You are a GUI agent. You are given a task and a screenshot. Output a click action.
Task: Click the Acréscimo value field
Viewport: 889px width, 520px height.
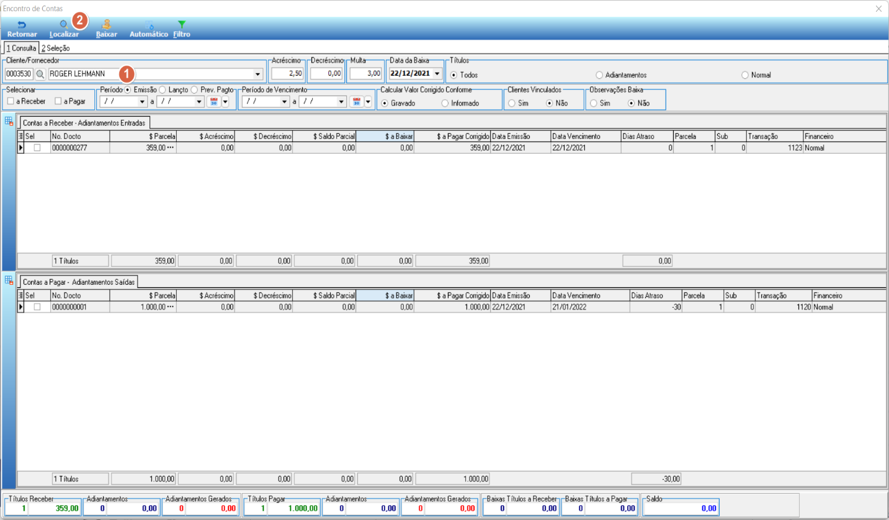(x=287, y=74)
